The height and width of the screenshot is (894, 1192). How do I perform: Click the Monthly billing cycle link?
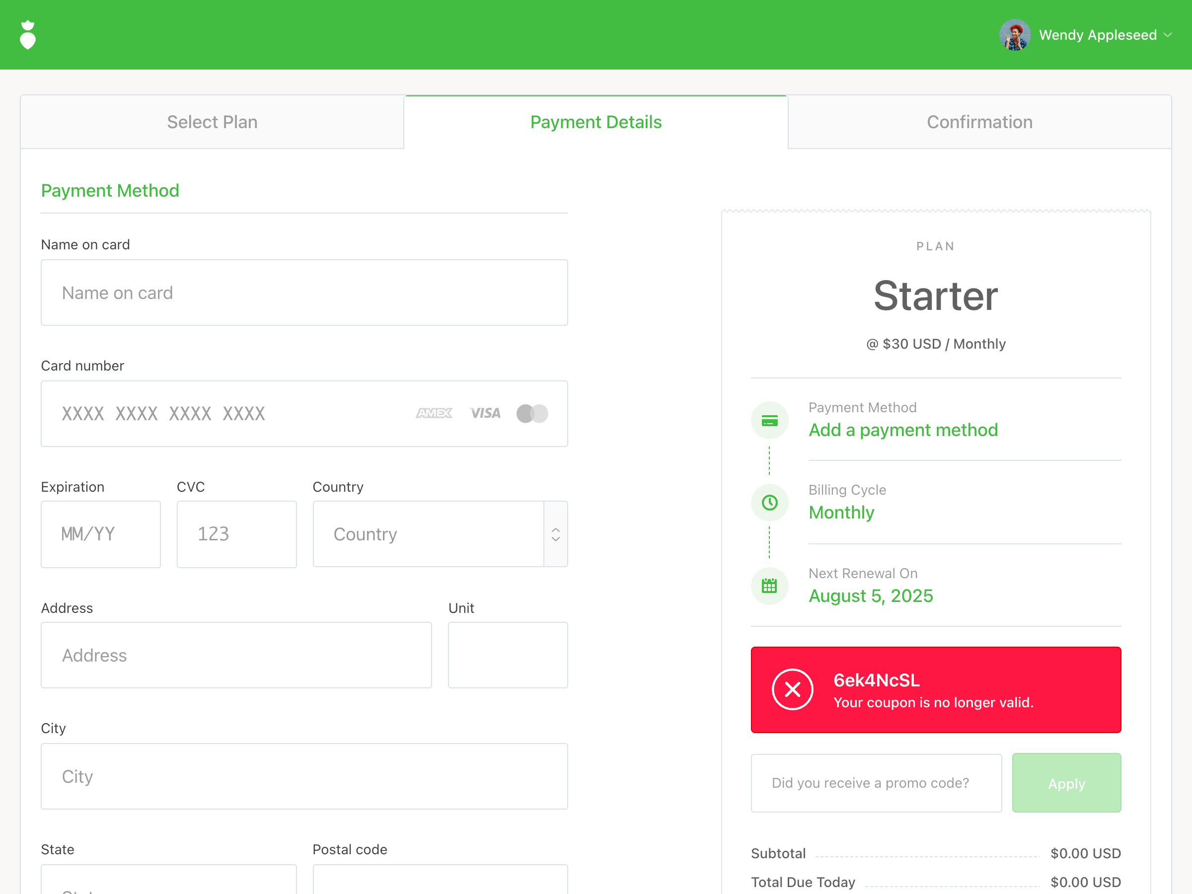click(841, 512)
